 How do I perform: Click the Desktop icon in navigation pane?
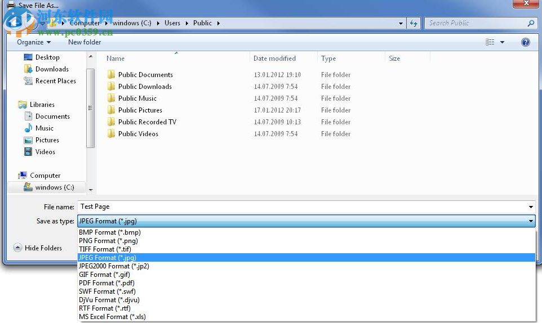point(28,57)
